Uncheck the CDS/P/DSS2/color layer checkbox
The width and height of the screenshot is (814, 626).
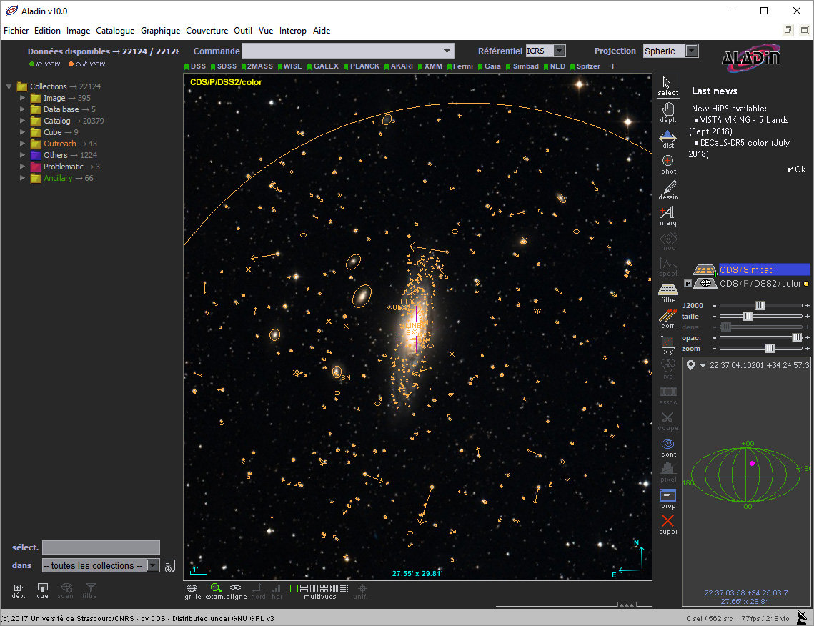click(x=688, y=284)
